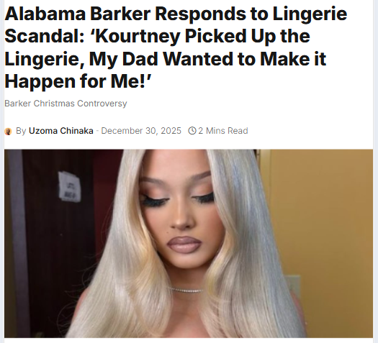Viewport: 378px width, 343px height.
Task: Click the clock icon beside read time
Action: coord(192,131)
